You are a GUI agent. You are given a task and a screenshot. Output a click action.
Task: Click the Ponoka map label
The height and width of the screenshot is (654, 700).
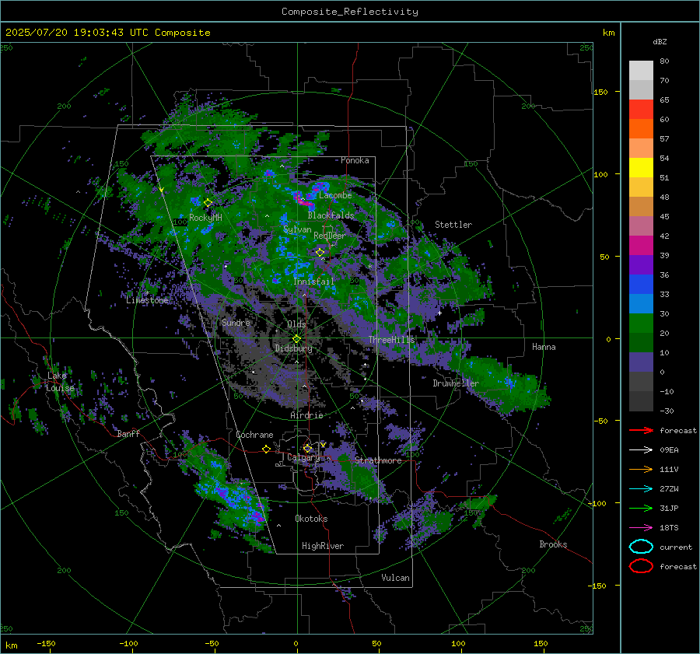[355, 160]
